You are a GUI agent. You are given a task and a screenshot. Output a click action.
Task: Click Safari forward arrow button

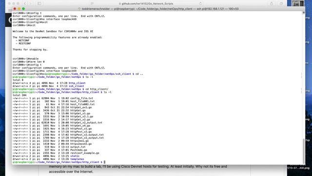pos(30,3)
